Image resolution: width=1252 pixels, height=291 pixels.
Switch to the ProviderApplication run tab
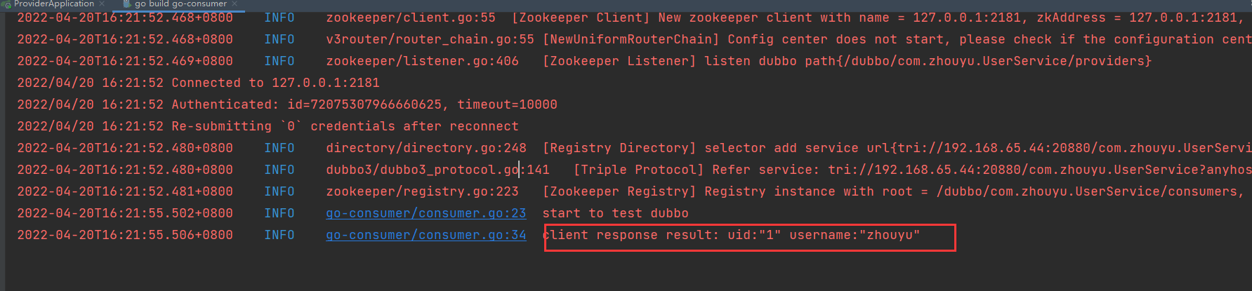coord(54,4)
